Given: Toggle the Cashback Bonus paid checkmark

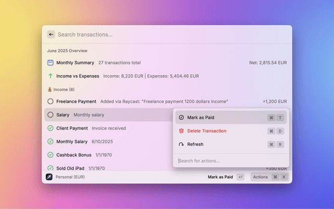Looking at the screenshot, I should point(51,155).
